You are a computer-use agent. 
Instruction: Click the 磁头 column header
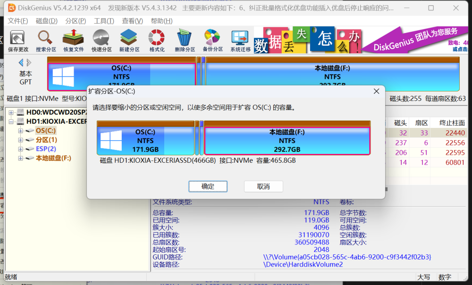click(400, 123)
